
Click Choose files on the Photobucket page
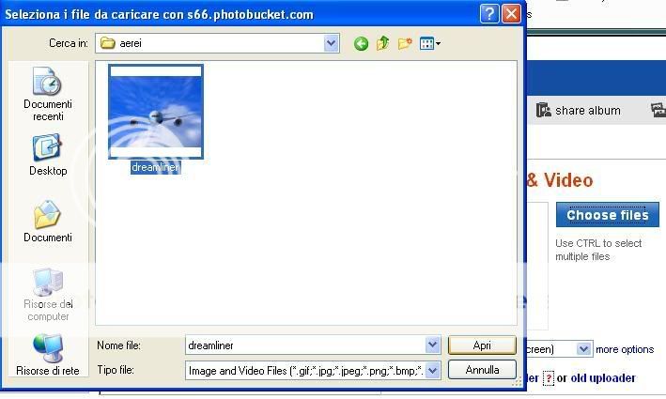[x=608, y=215]
